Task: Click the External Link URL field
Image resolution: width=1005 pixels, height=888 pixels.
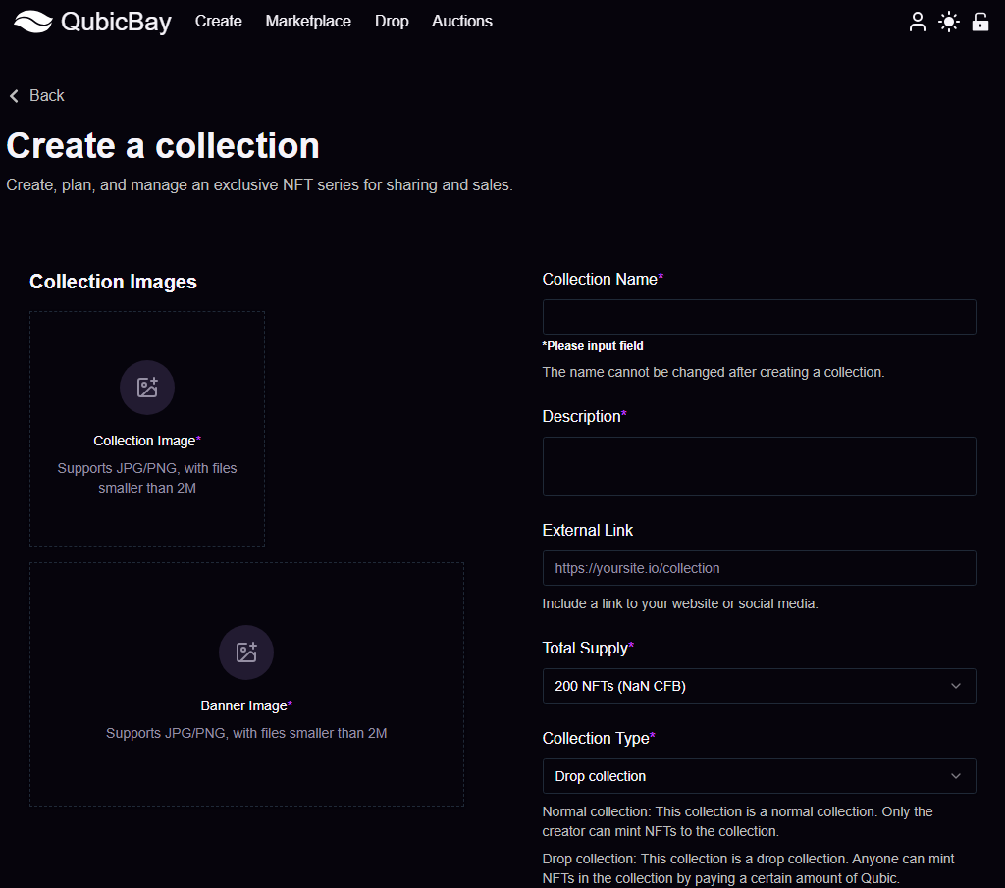Action: click(x=759, y=567)
